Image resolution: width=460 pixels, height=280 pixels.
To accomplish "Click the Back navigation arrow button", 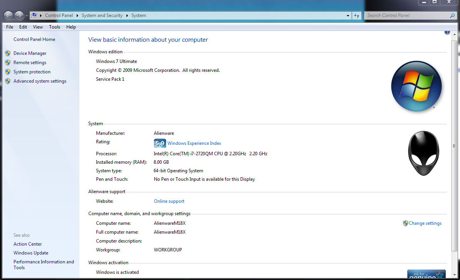I will (8, 15).
